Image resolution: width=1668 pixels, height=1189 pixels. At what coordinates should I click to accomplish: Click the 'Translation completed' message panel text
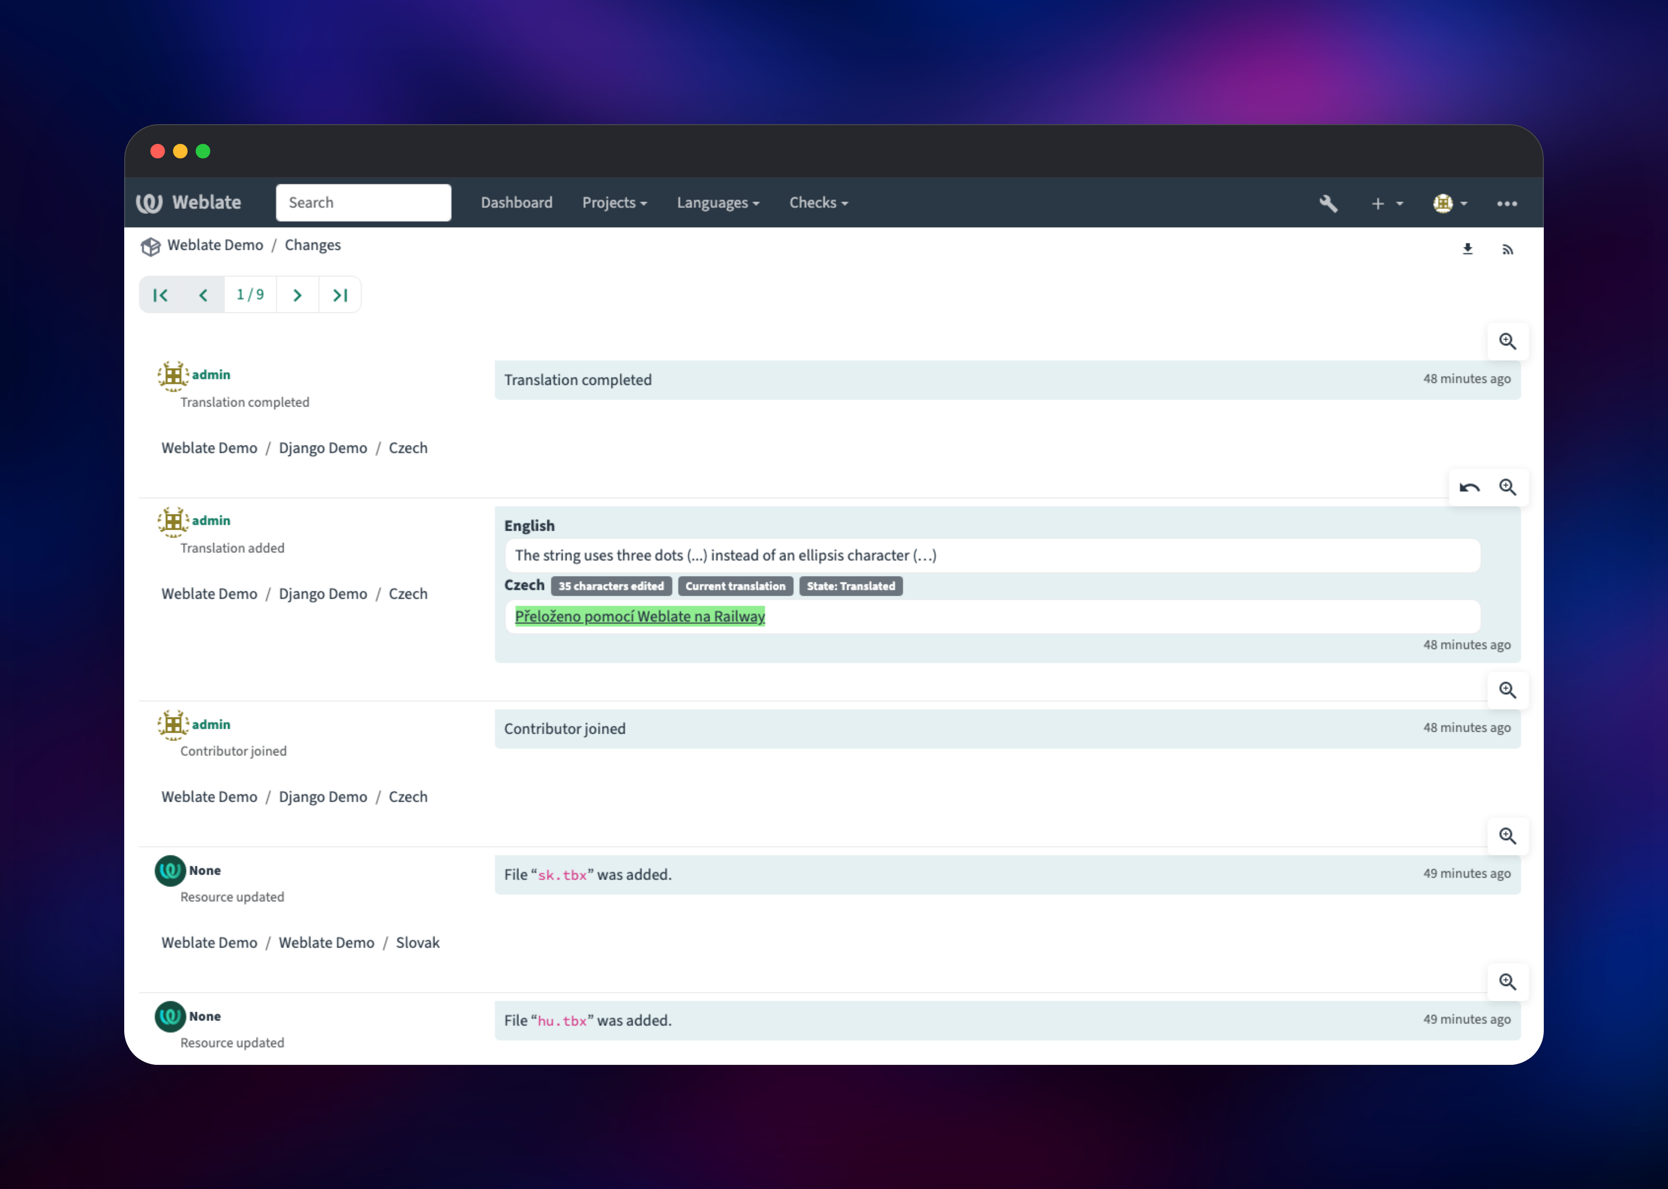pos(578,380)
